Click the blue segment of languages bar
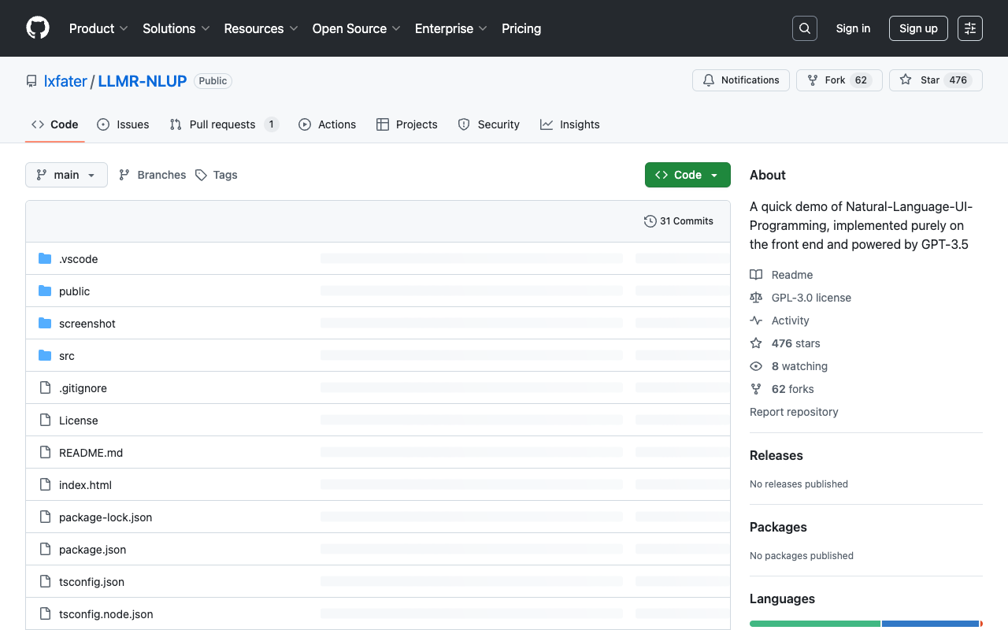1008x630 pixels. [x=931, y=624]
